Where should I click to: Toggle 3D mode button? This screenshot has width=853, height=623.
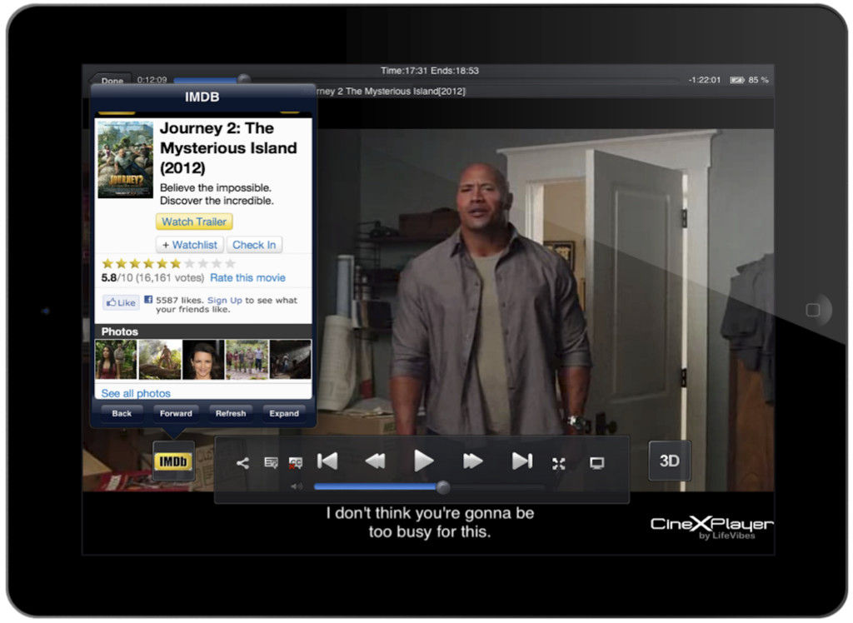tap(670, 461)
